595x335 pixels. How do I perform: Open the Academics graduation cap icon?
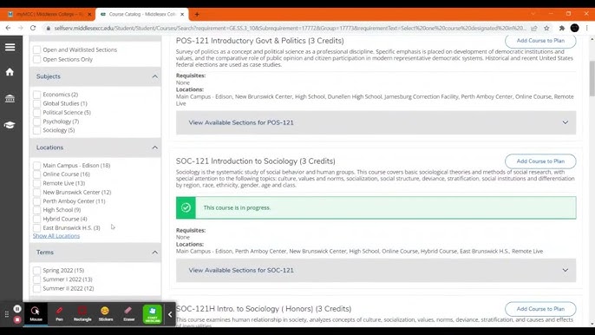coord(10,125)
